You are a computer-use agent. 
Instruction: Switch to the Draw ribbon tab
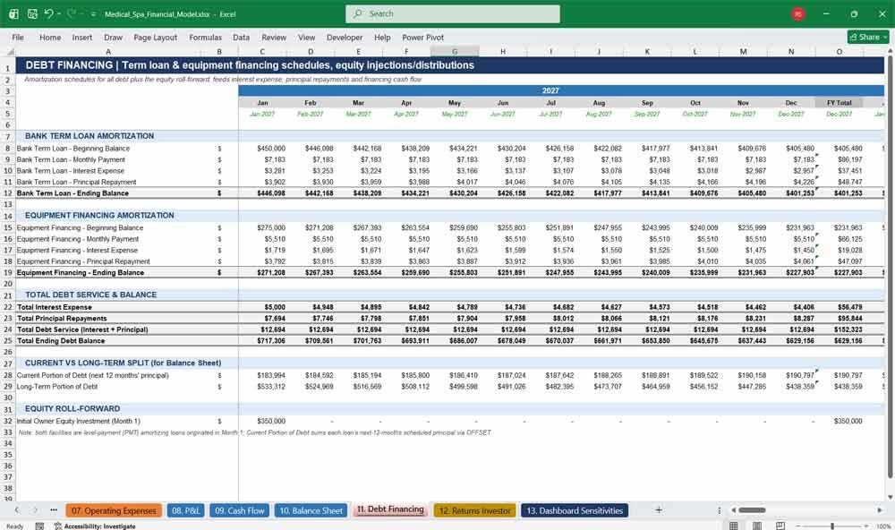click(x=113, y=37)
